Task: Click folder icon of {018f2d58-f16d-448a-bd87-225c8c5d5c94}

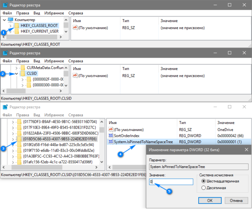Action: pos(19,145)
